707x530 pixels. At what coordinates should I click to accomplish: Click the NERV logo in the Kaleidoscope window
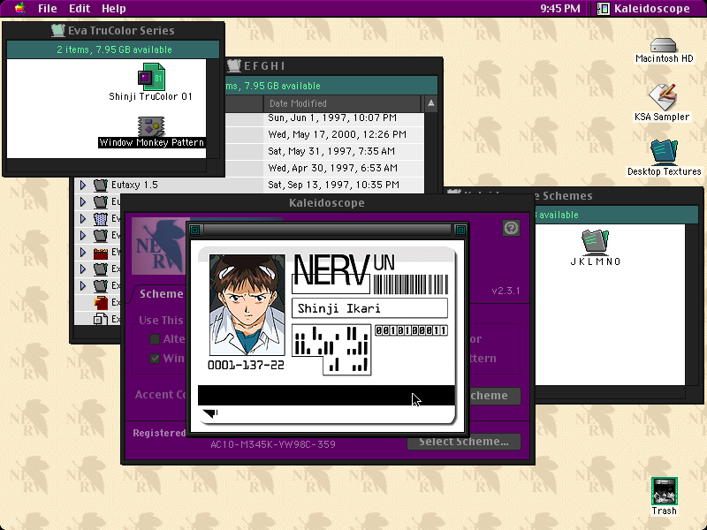point(158,246)
